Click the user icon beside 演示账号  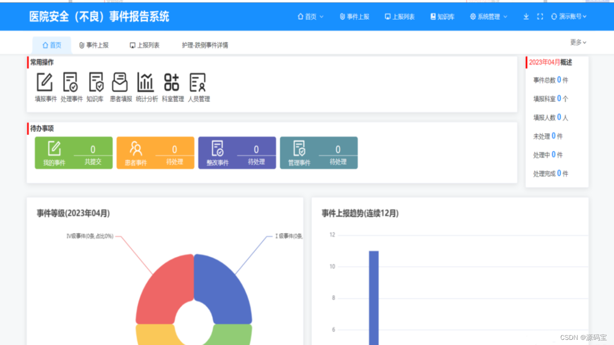point(554,16)
